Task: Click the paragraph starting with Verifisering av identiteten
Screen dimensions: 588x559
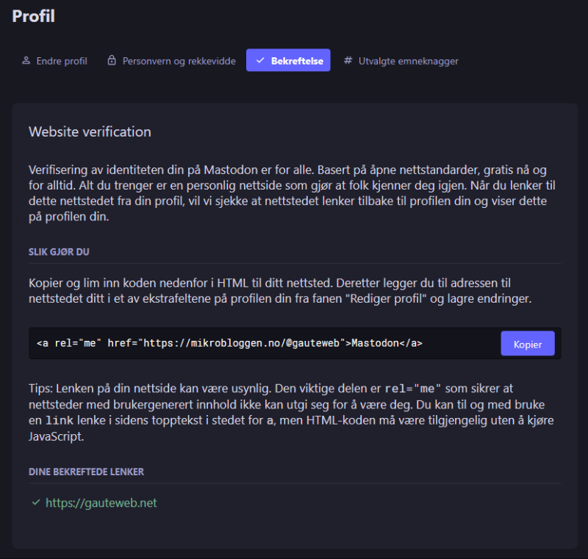Action: (294, 193)
